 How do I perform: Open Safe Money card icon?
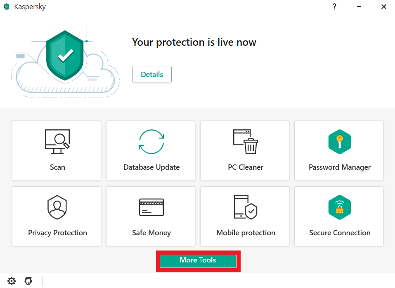tap(151, 207)
